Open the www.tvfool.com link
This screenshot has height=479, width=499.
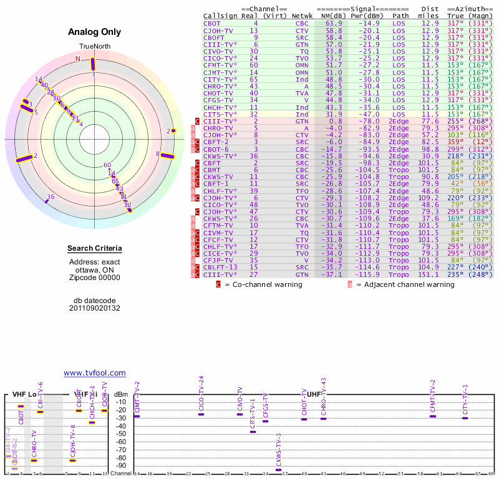(95, 373)
